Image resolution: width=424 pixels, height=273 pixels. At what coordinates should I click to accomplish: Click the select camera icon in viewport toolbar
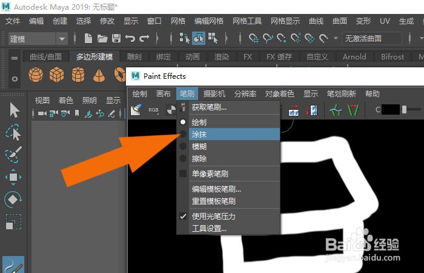coord(42,113)
